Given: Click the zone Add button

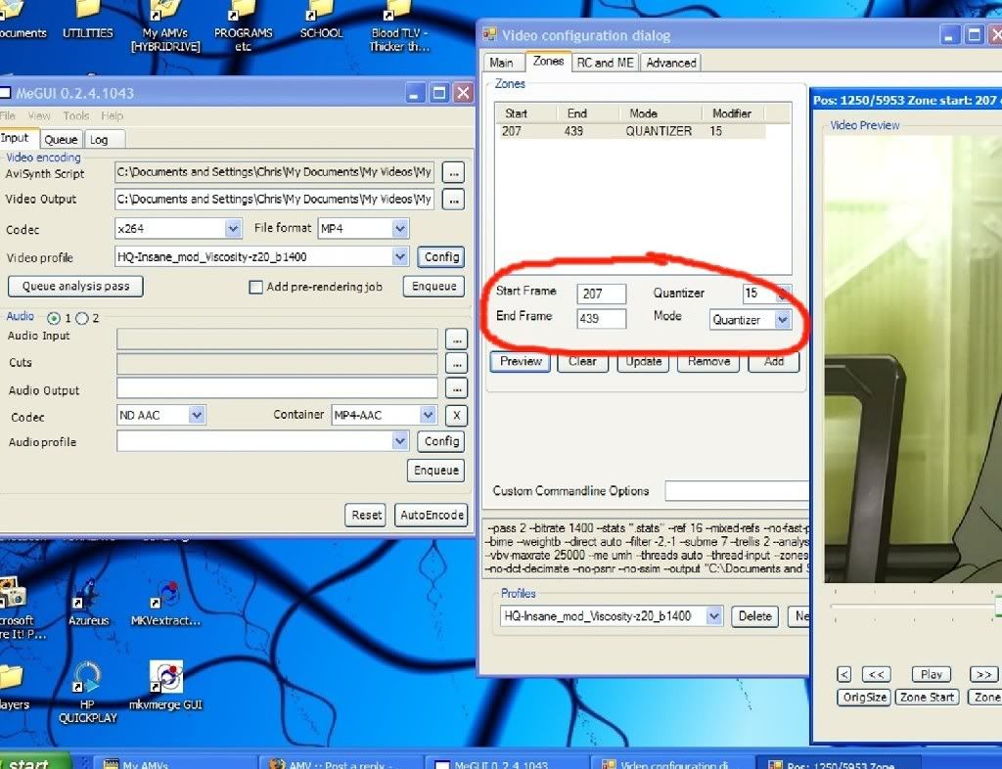Looking at the screenshot, I should click(x=773, y=361).
